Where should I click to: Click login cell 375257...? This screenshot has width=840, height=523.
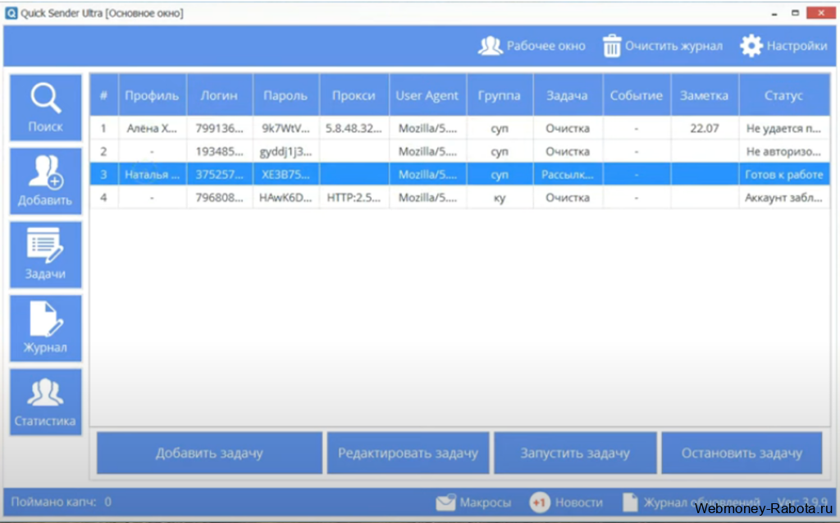click(219, 174)
